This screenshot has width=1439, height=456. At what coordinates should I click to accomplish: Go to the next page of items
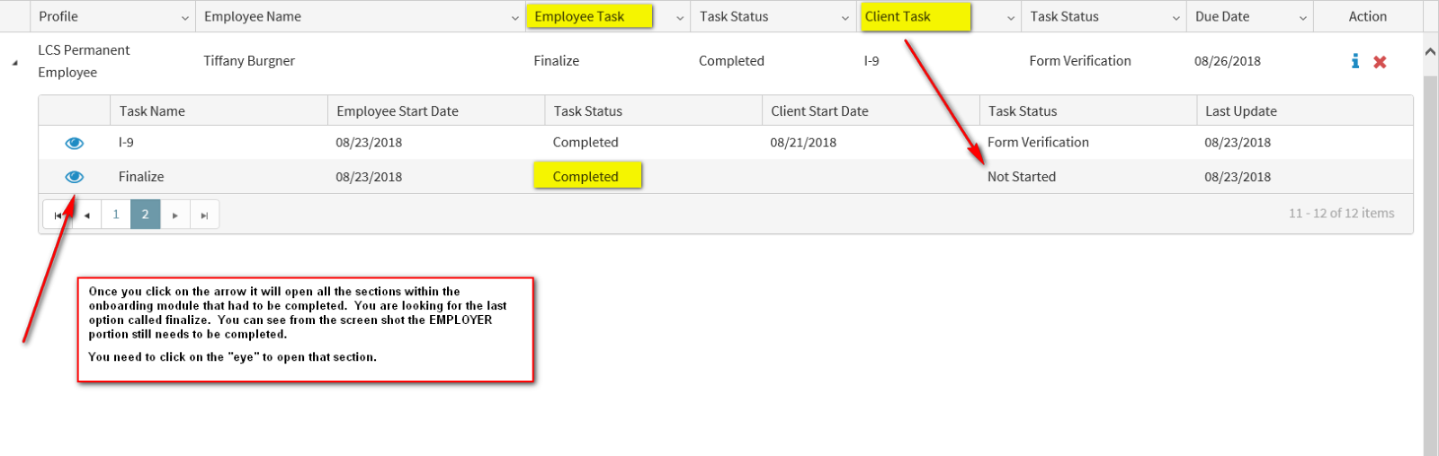coord(175,215)
